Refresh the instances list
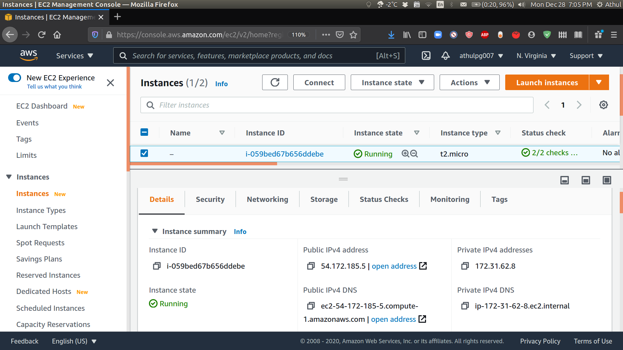This screenshot has height=350, width=623. (275, 82)
